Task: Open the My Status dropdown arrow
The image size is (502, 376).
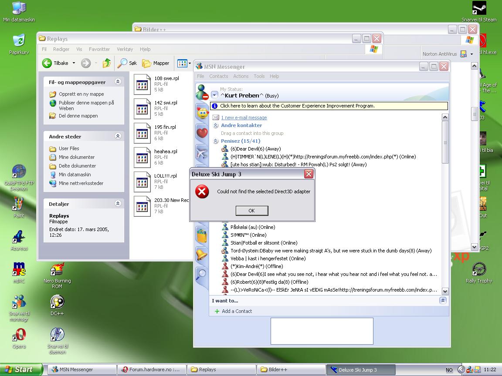Action: [214, 95]
